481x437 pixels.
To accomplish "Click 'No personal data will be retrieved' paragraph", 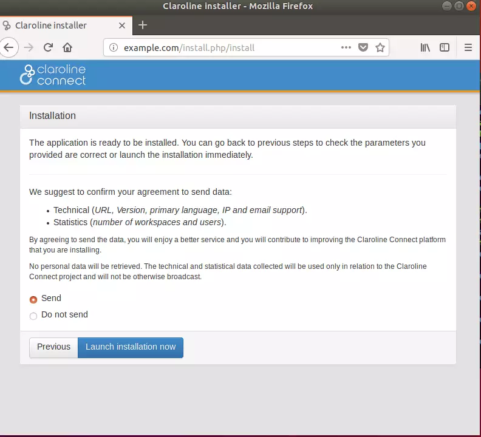I will click(x=228, y=271).
